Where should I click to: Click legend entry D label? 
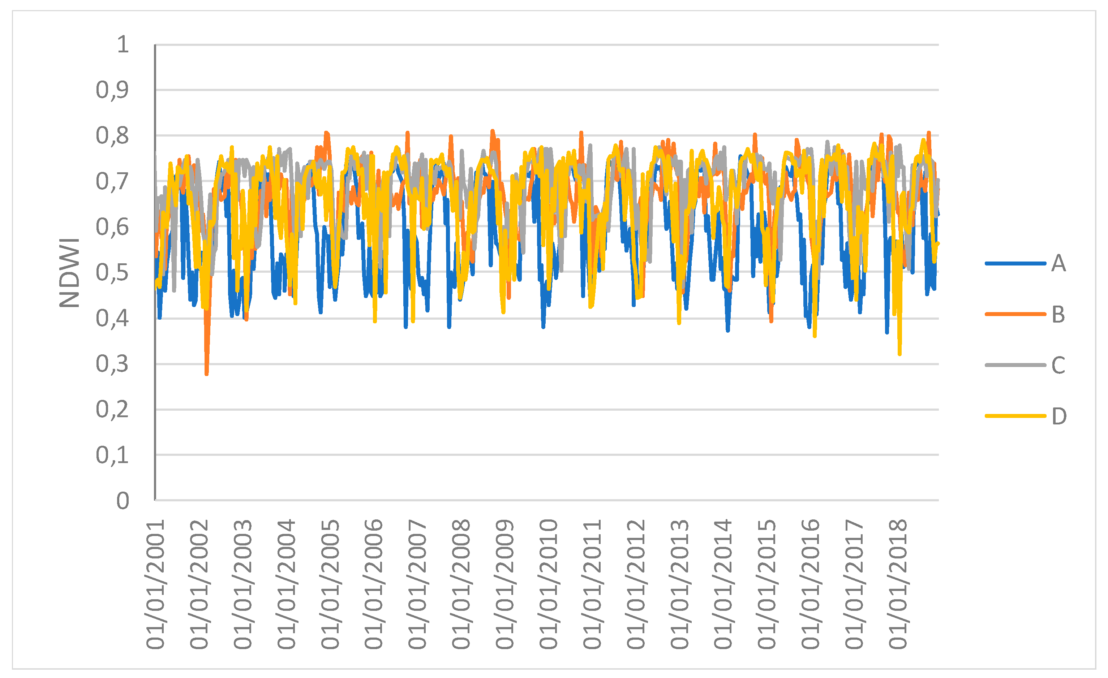coord(1059,416)
